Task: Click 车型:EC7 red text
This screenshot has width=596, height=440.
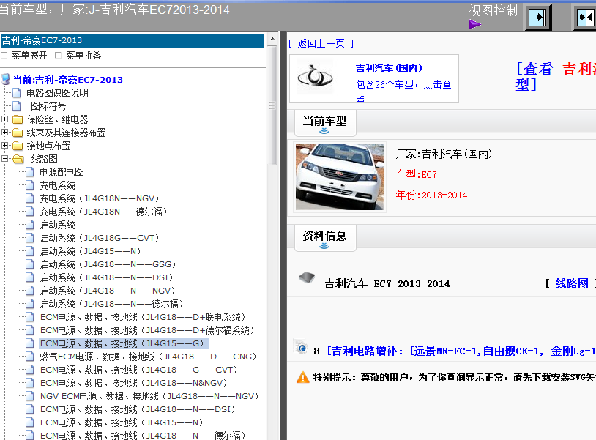Action: (416, 174)
